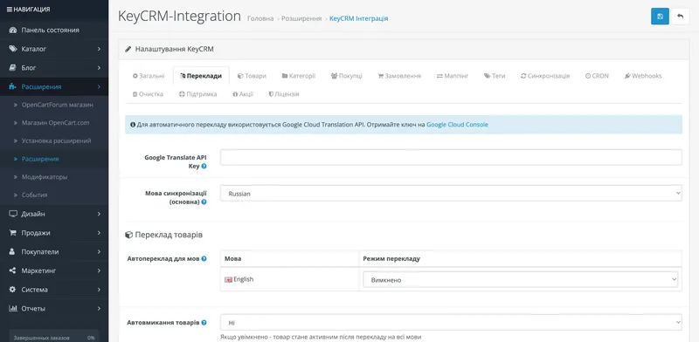
Task: Open the Підтримка tab
Action: pyautogui.click(x=198, y=94)
